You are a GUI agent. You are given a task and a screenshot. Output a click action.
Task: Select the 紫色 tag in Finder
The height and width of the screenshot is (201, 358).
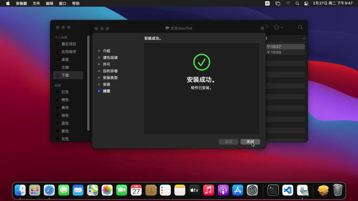(x=68, y=131)
